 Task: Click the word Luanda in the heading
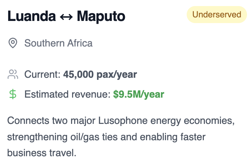(x=32, y=16)
